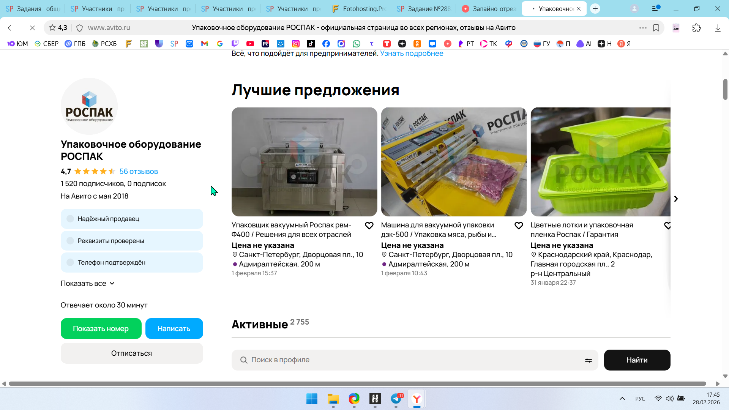729x410 pixels.
Task: Click the bookmark icon in address bar
Action: tap(656, 28)
